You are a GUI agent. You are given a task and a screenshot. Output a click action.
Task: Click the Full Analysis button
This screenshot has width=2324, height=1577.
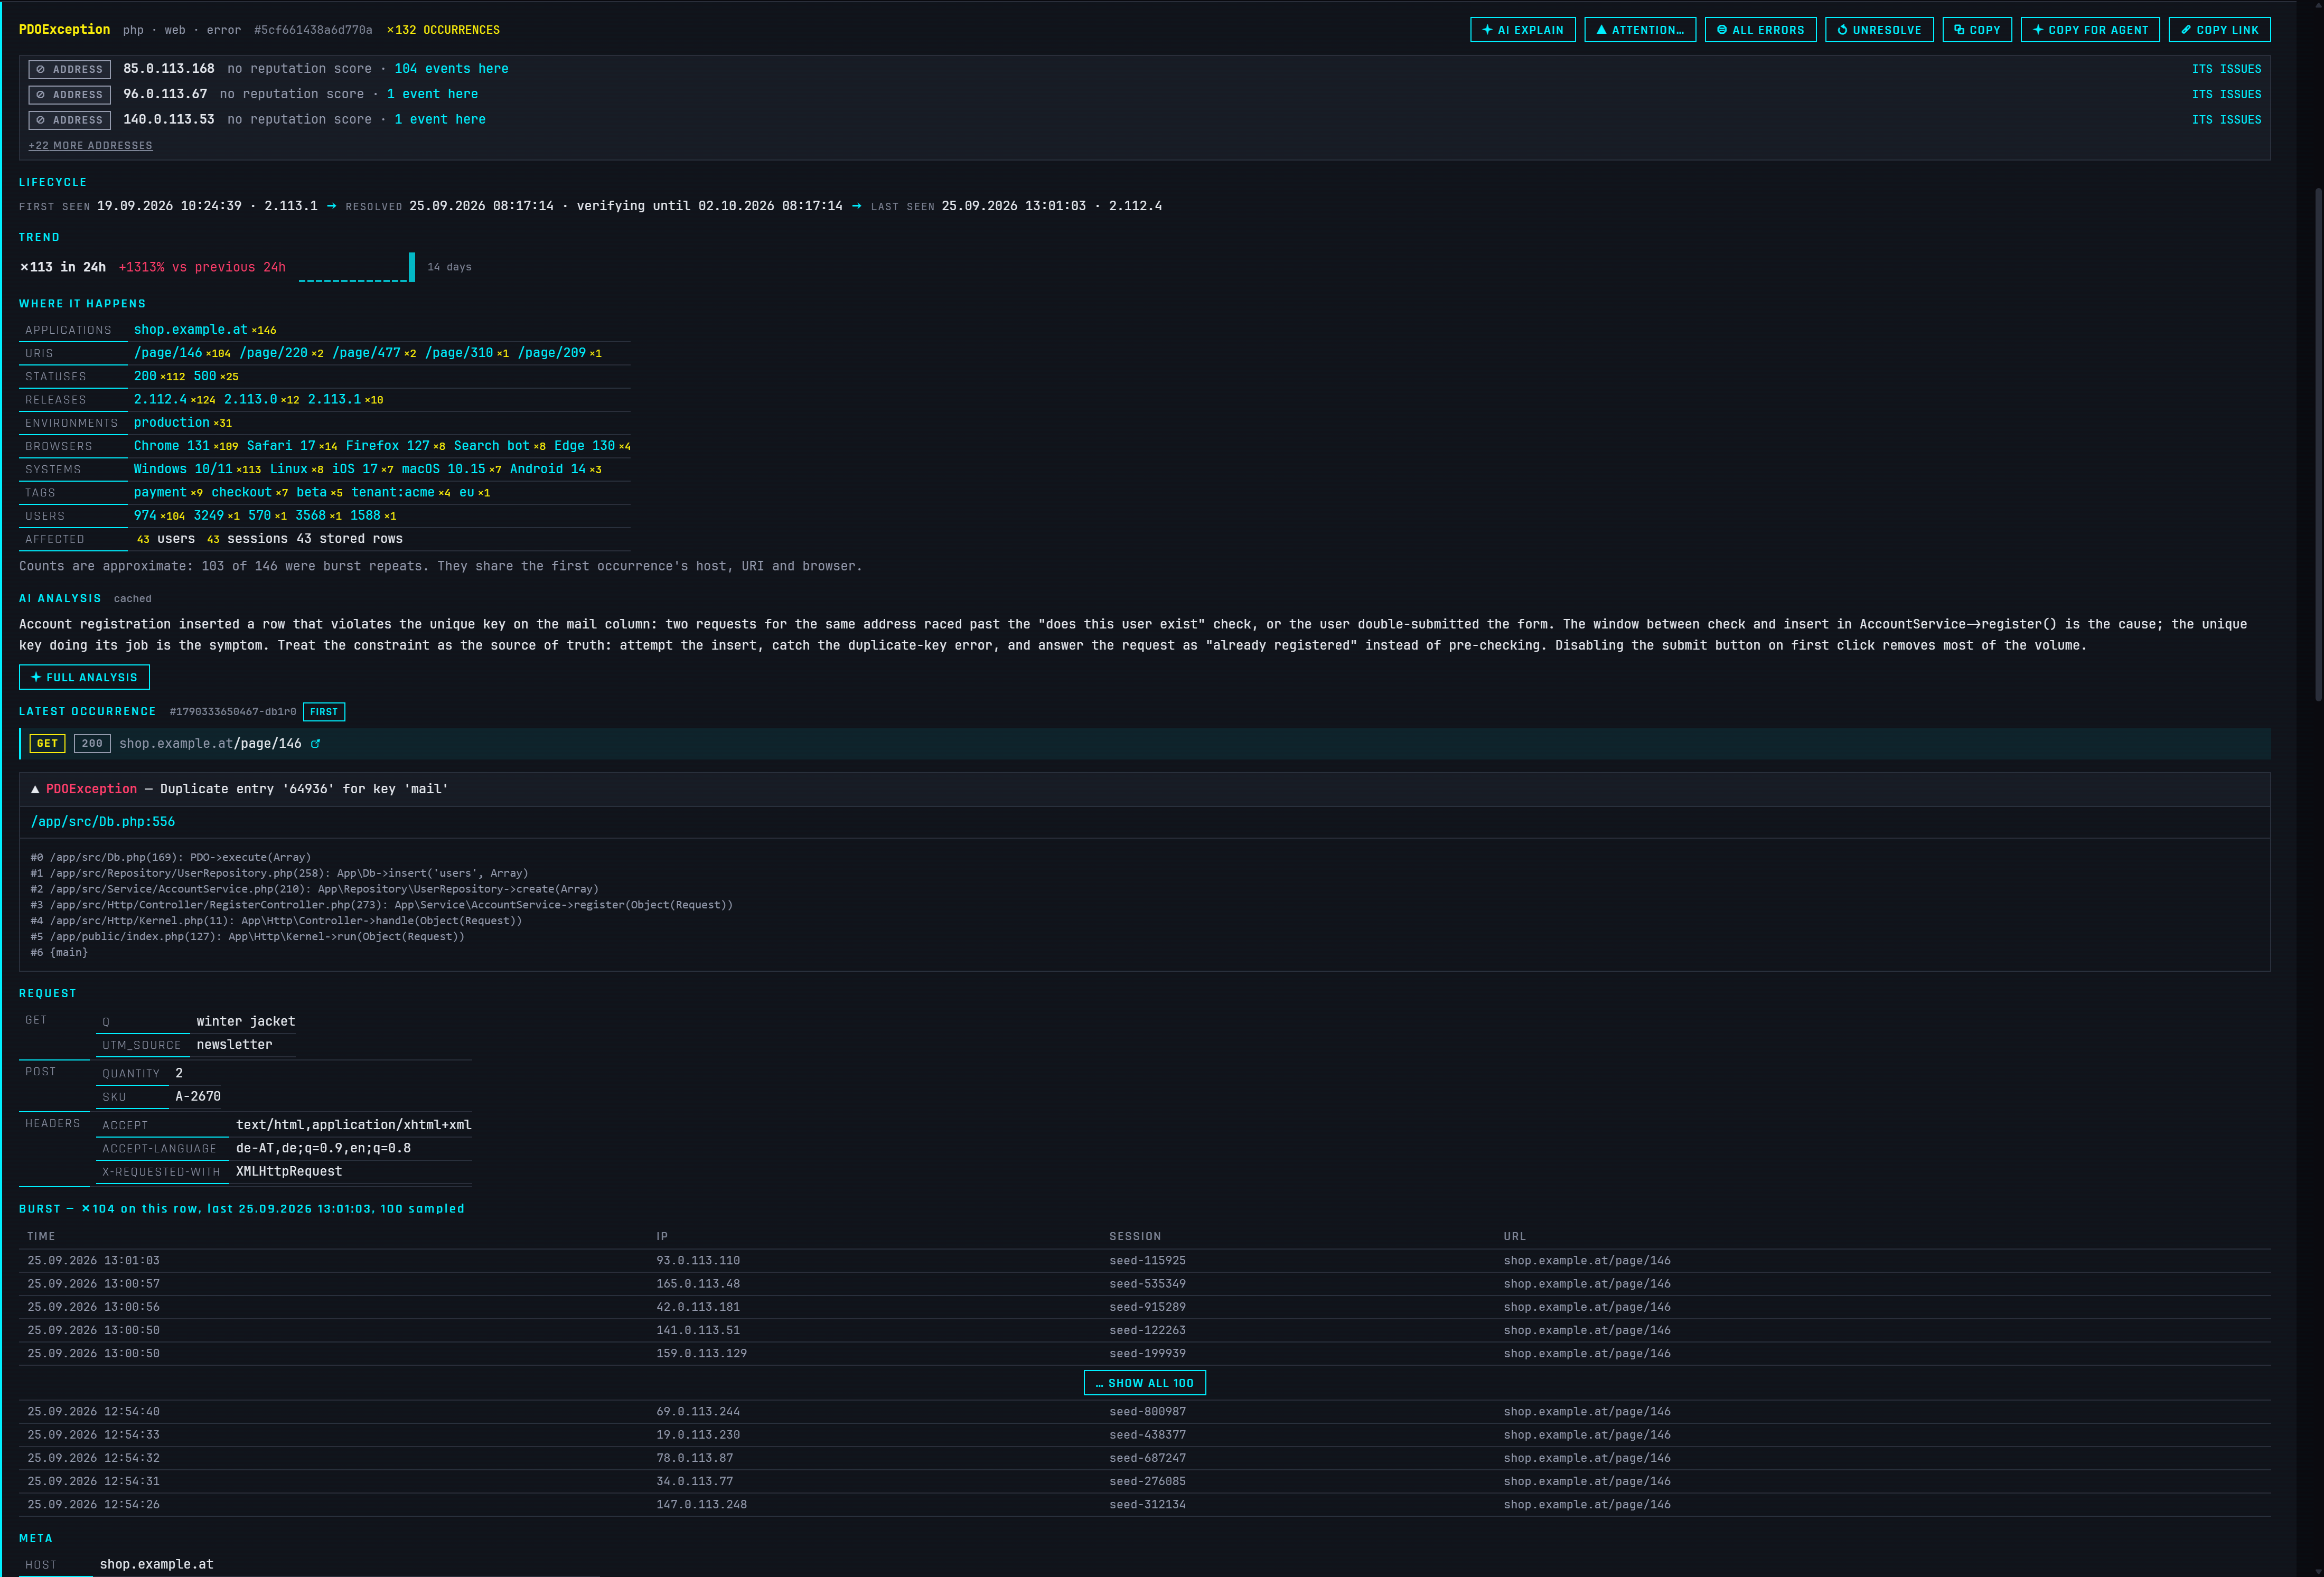pyautogui.click(x=84, y=677)
